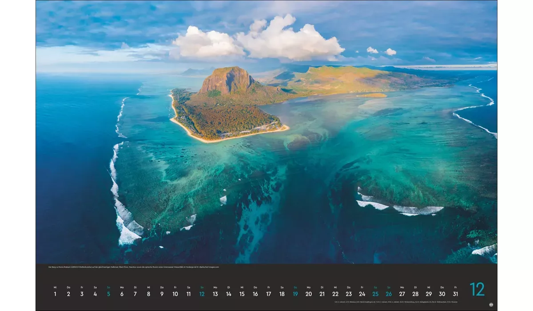Click day 23 on the calendar
The height and width of the screenshot is (311, 533).
(349, 294)
